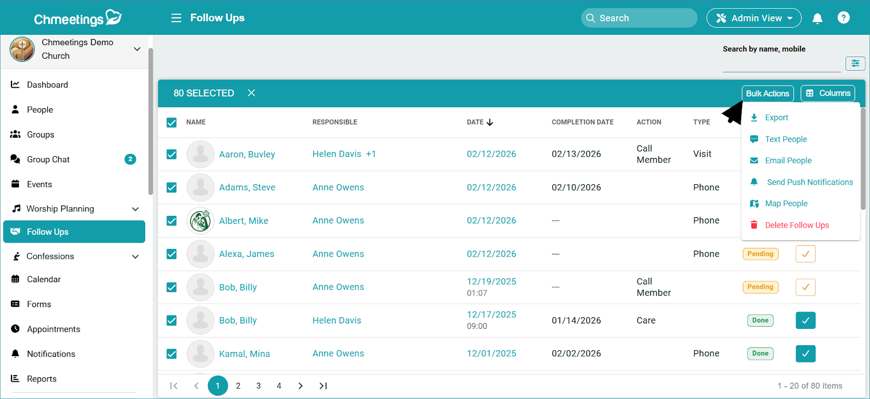Select Delete Follow Ups menu option

click(x=797, y=225)
